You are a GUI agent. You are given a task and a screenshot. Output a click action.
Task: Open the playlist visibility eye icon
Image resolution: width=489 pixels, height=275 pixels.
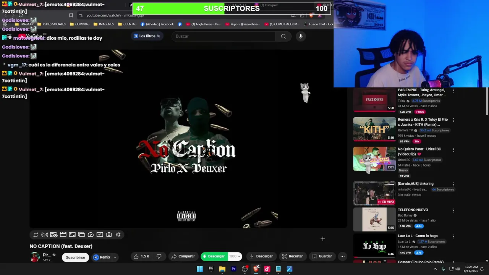click(x=54, y=235)
